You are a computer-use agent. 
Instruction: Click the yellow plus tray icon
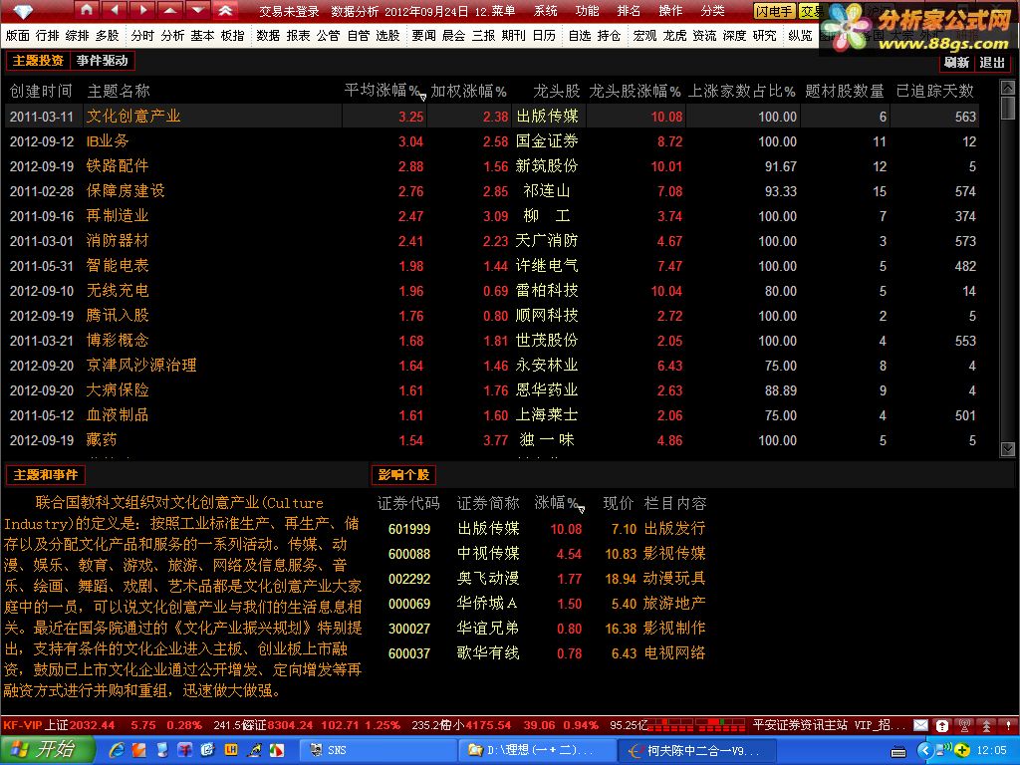(x=963, y=751)
